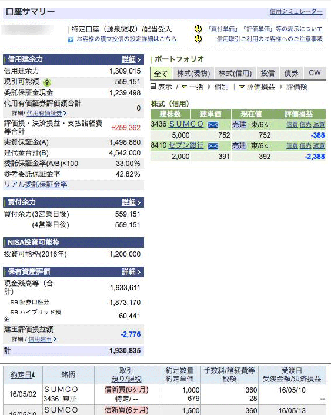Select the CW portfolio tab
This screenshot has height=415, width=331.
click(315, 74)
